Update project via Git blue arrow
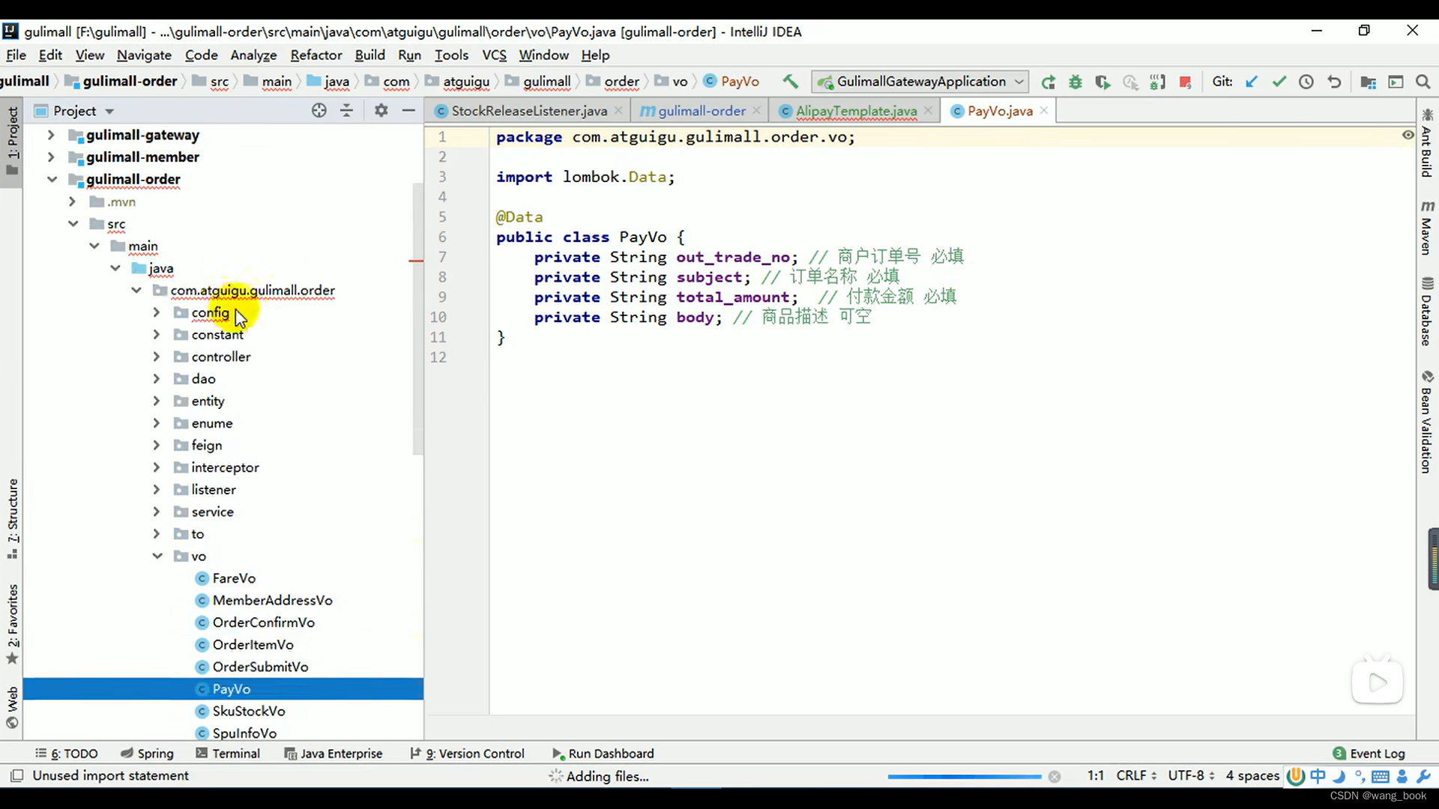Image resolution: width=1439 pixels, height=809 pixels. (x=1252, y=82)
